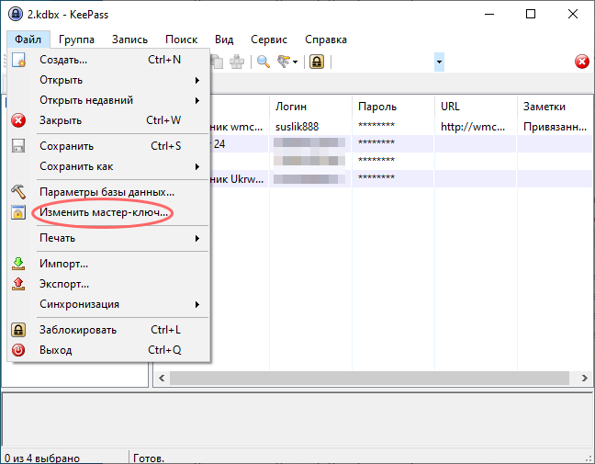This screenshot has height=464, width=595.
Task: Click the network icon in toolbar
Action: (237, 62)
